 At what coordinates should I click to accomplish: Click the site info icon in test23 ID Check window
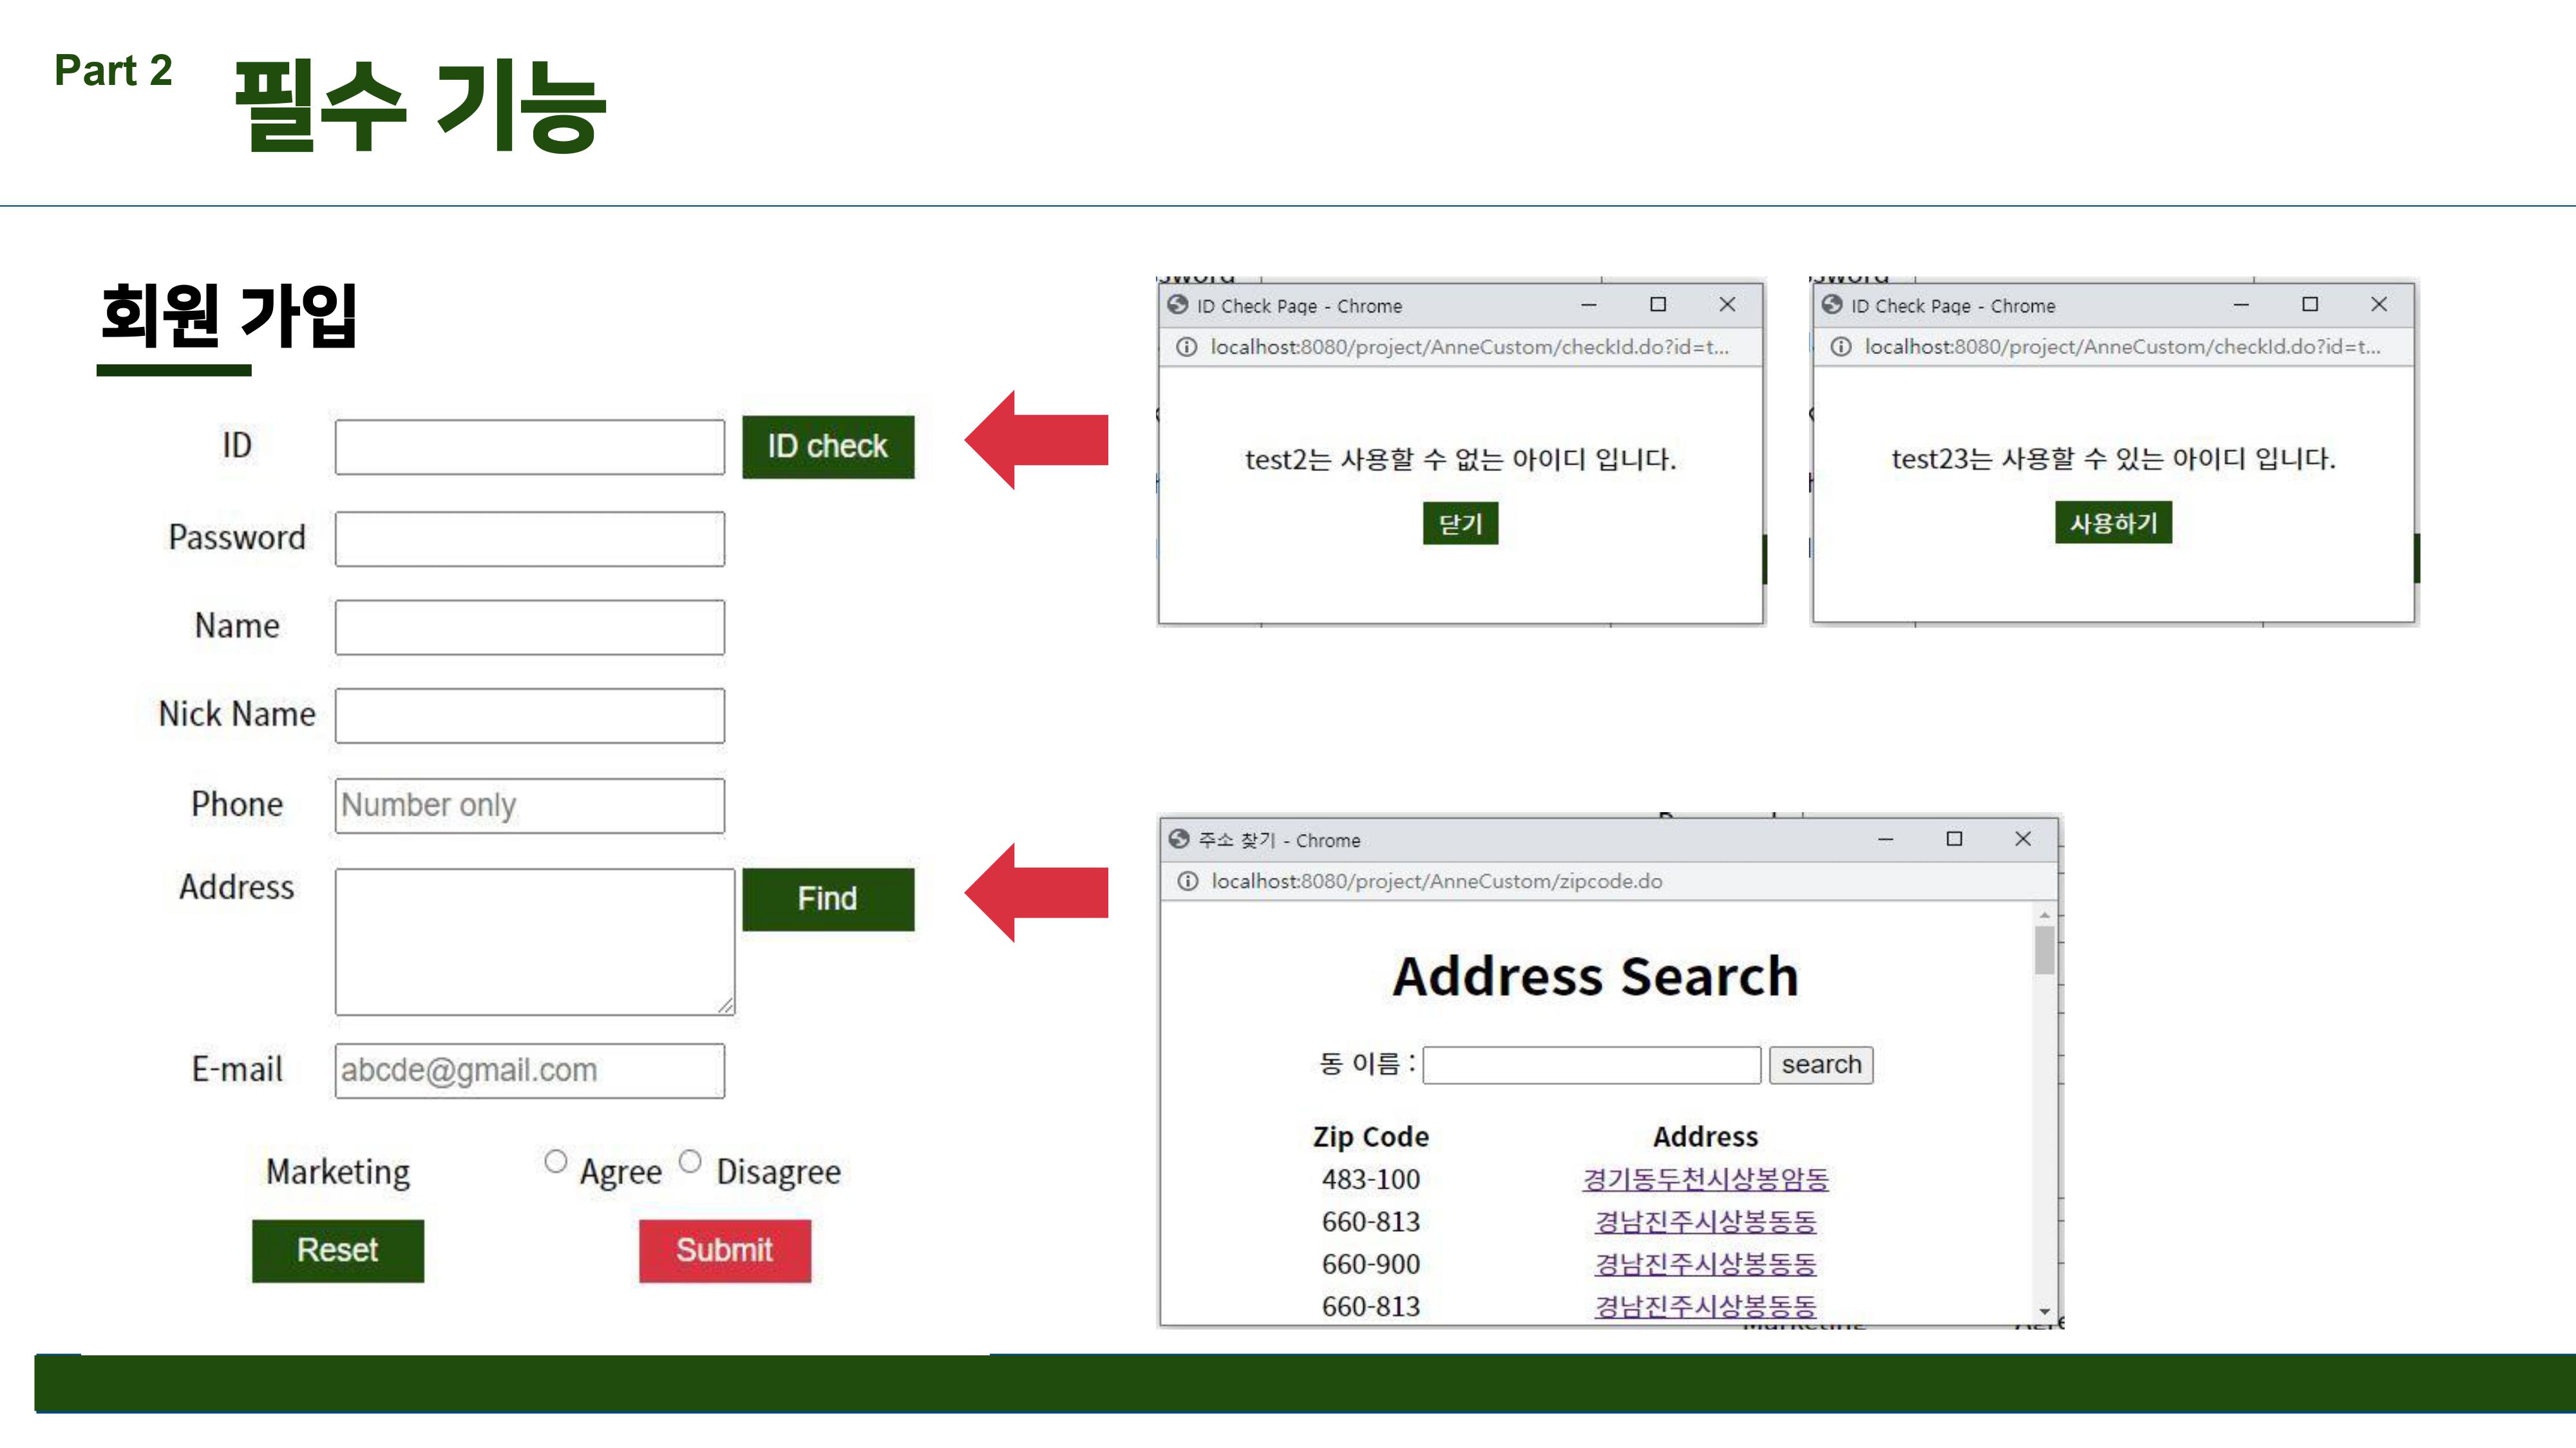[x=1840, y=347]
